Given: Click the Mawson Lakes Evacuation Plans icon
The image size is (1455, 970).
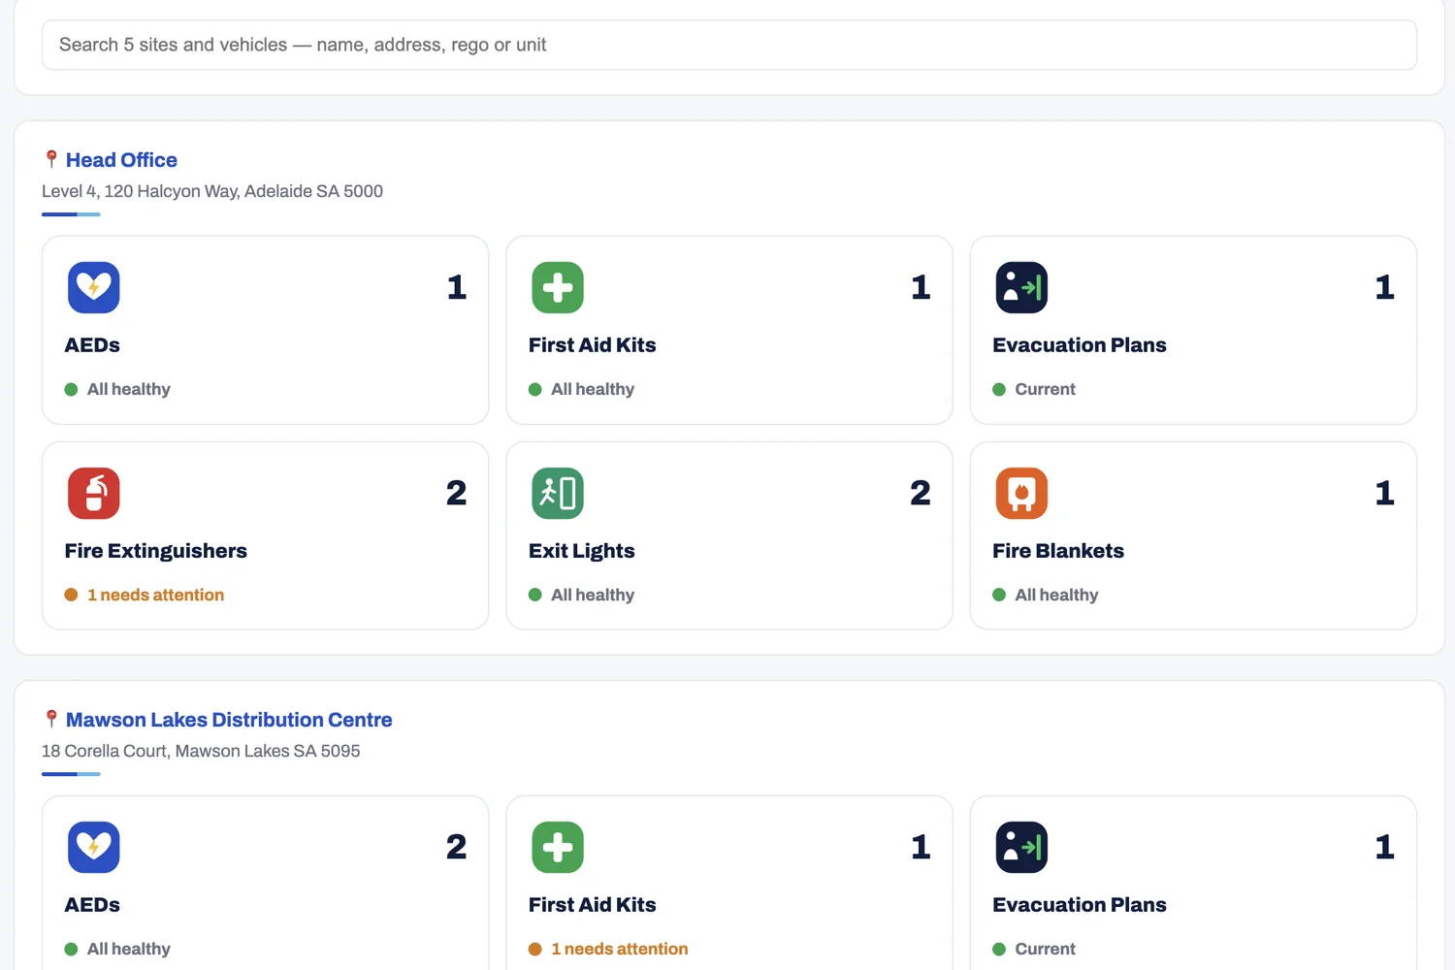Looking at the screenshot, I should pos(1021,847).
